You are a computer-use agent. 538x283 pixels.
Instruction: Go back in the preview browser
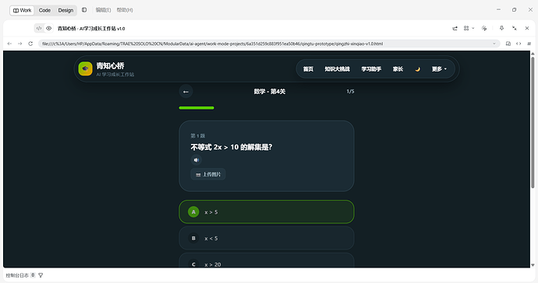pyautogui.click(x=9, y=44)
